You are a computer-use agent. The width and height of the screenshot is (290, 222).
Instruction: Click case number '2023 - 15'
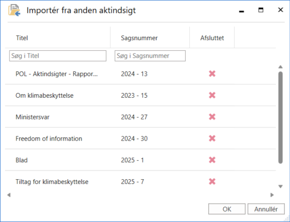(134, 95)
